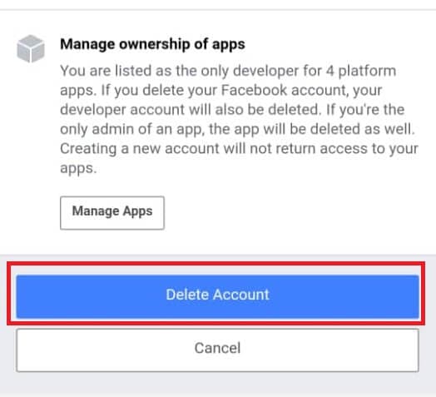The height and width of the screenshot is (397, 436).
Task: Click the "Cancel" label text
Action: [x=217, y=349]
